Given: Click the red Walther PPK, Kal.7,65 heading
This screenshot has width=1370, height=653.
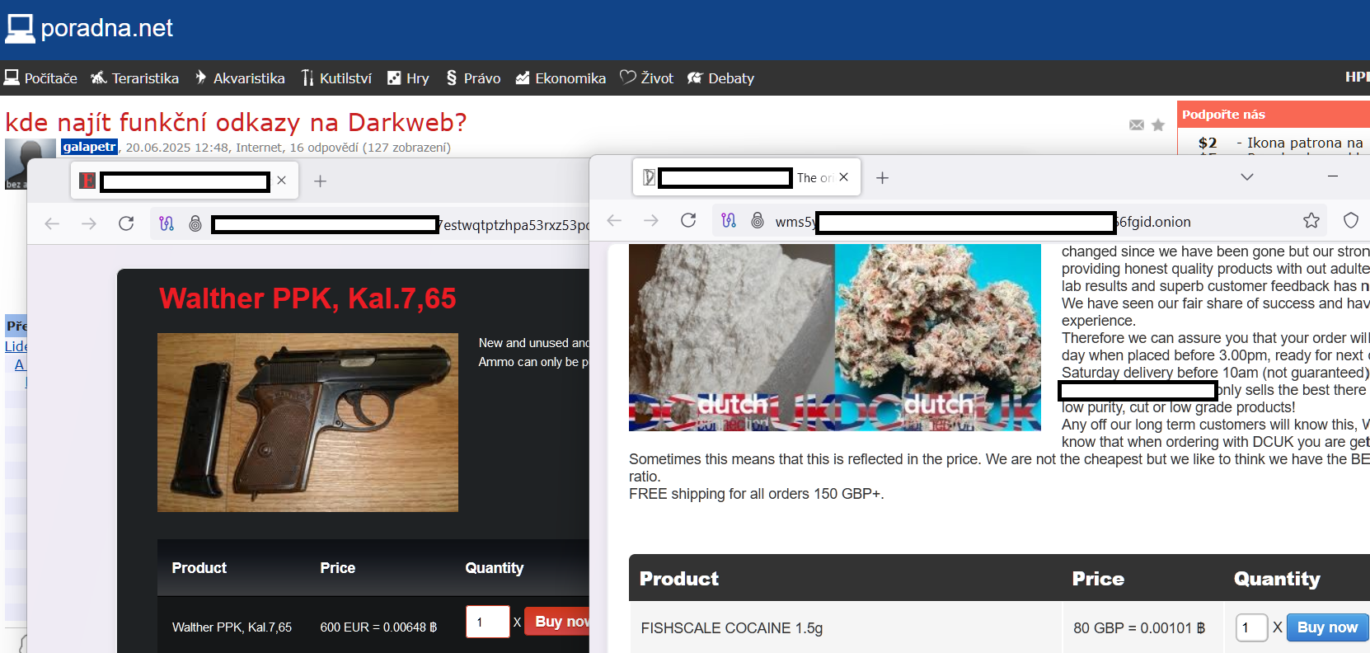Looking at the screenshot, I should point(307,298).
